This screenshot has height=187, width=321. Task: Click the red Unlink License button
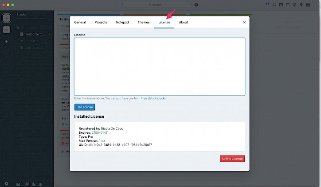click(x=232, y=159)
